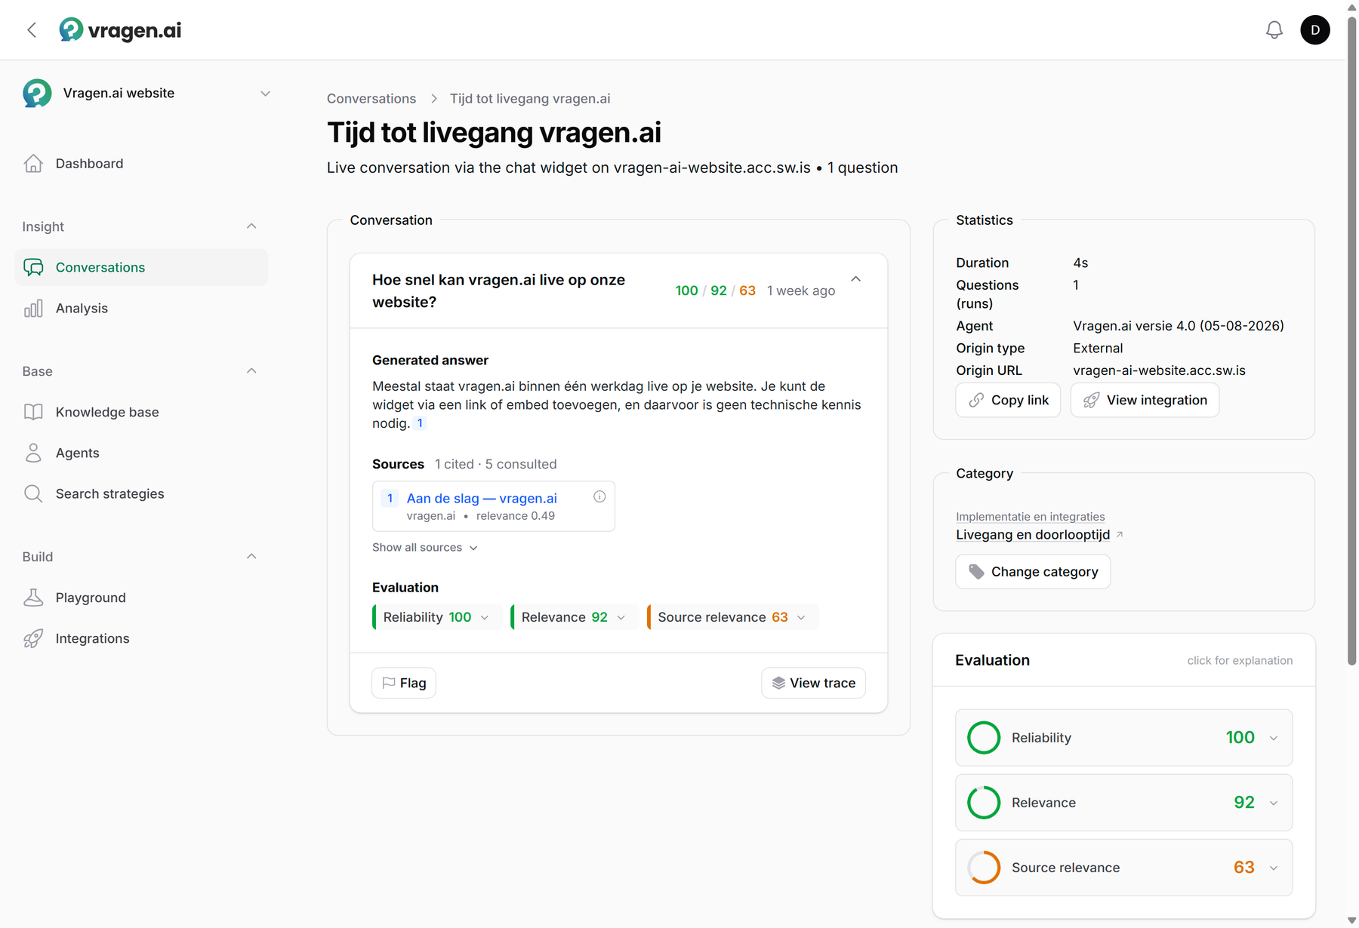The width and height of the screenshot is (1359, 928).
Task: Open Analysis in the sidebar
Action: (x=141, y=309)
